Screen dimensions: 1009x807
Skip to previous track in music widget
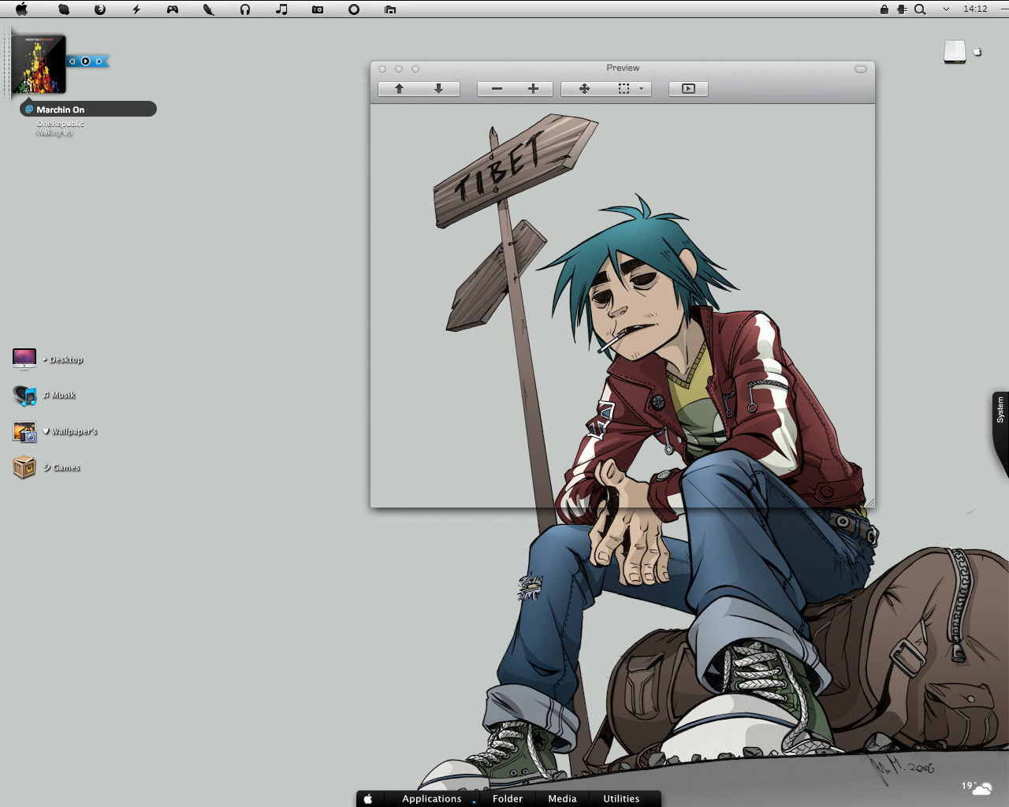pyautogui.click(x=72, y=61)
